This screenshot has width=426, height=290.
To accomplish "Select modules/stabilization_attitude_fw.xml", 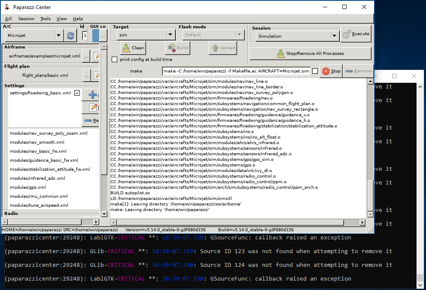I will coord(50,169).
